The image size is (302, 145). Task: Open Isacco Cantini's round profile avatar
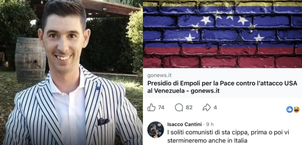point(156,130)
